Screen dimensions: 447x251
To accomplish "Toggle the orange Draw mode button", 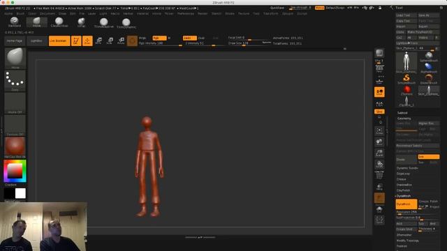I will [x=87, y=40].
